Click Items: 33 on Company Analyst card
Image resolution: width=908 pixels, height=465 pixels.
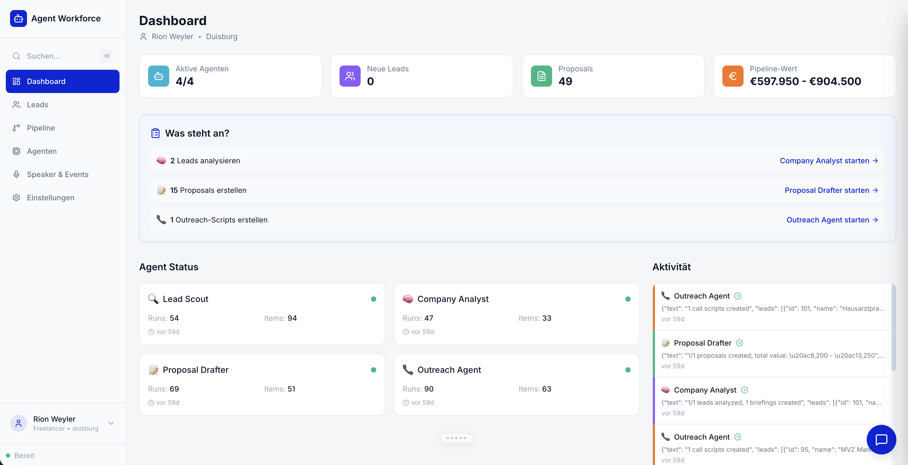point(535,318)
